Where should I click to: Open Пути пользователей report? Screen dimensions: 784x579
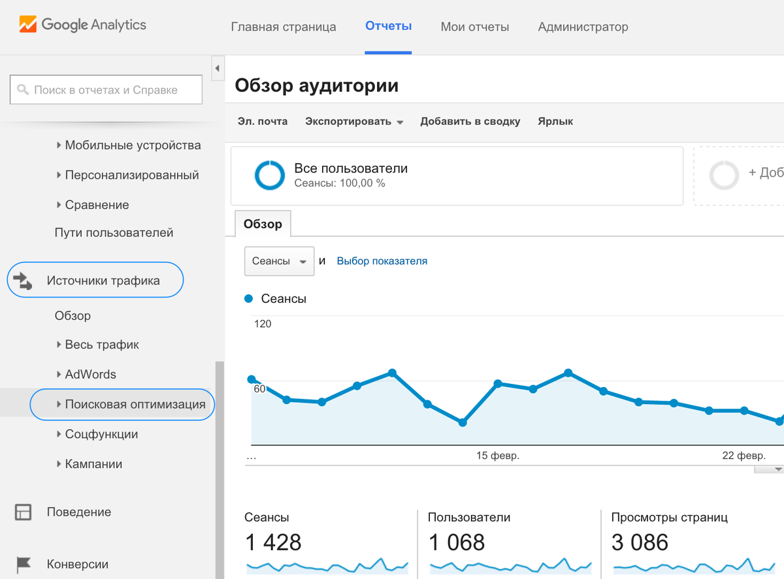click(114, 232)
